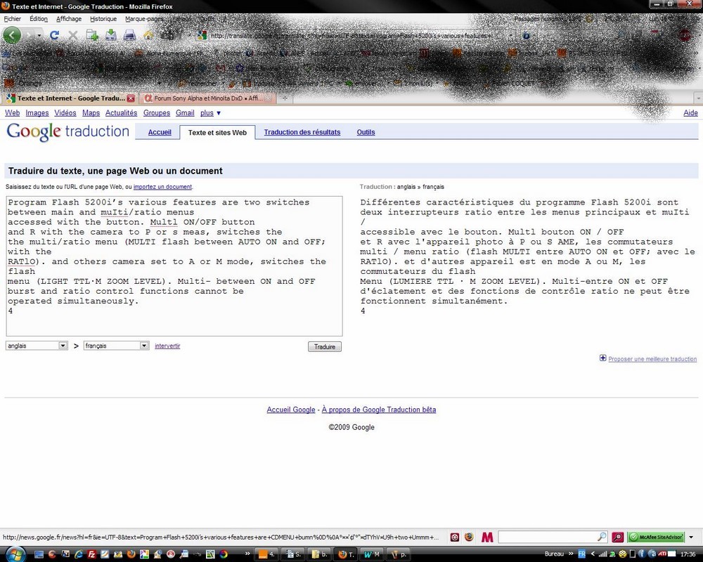Viewport: 703px width, 562px height.
Task: Click the FR language indicator in taskbar
Action: pos(582,554)
